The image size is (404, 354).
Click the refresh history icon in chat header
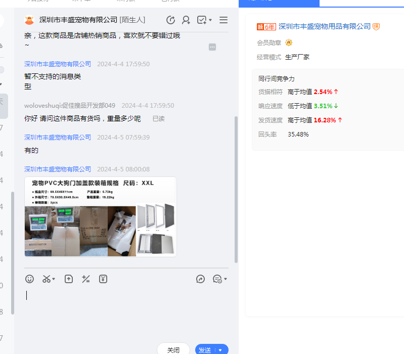pyautogui.click(x=171, y=20)
